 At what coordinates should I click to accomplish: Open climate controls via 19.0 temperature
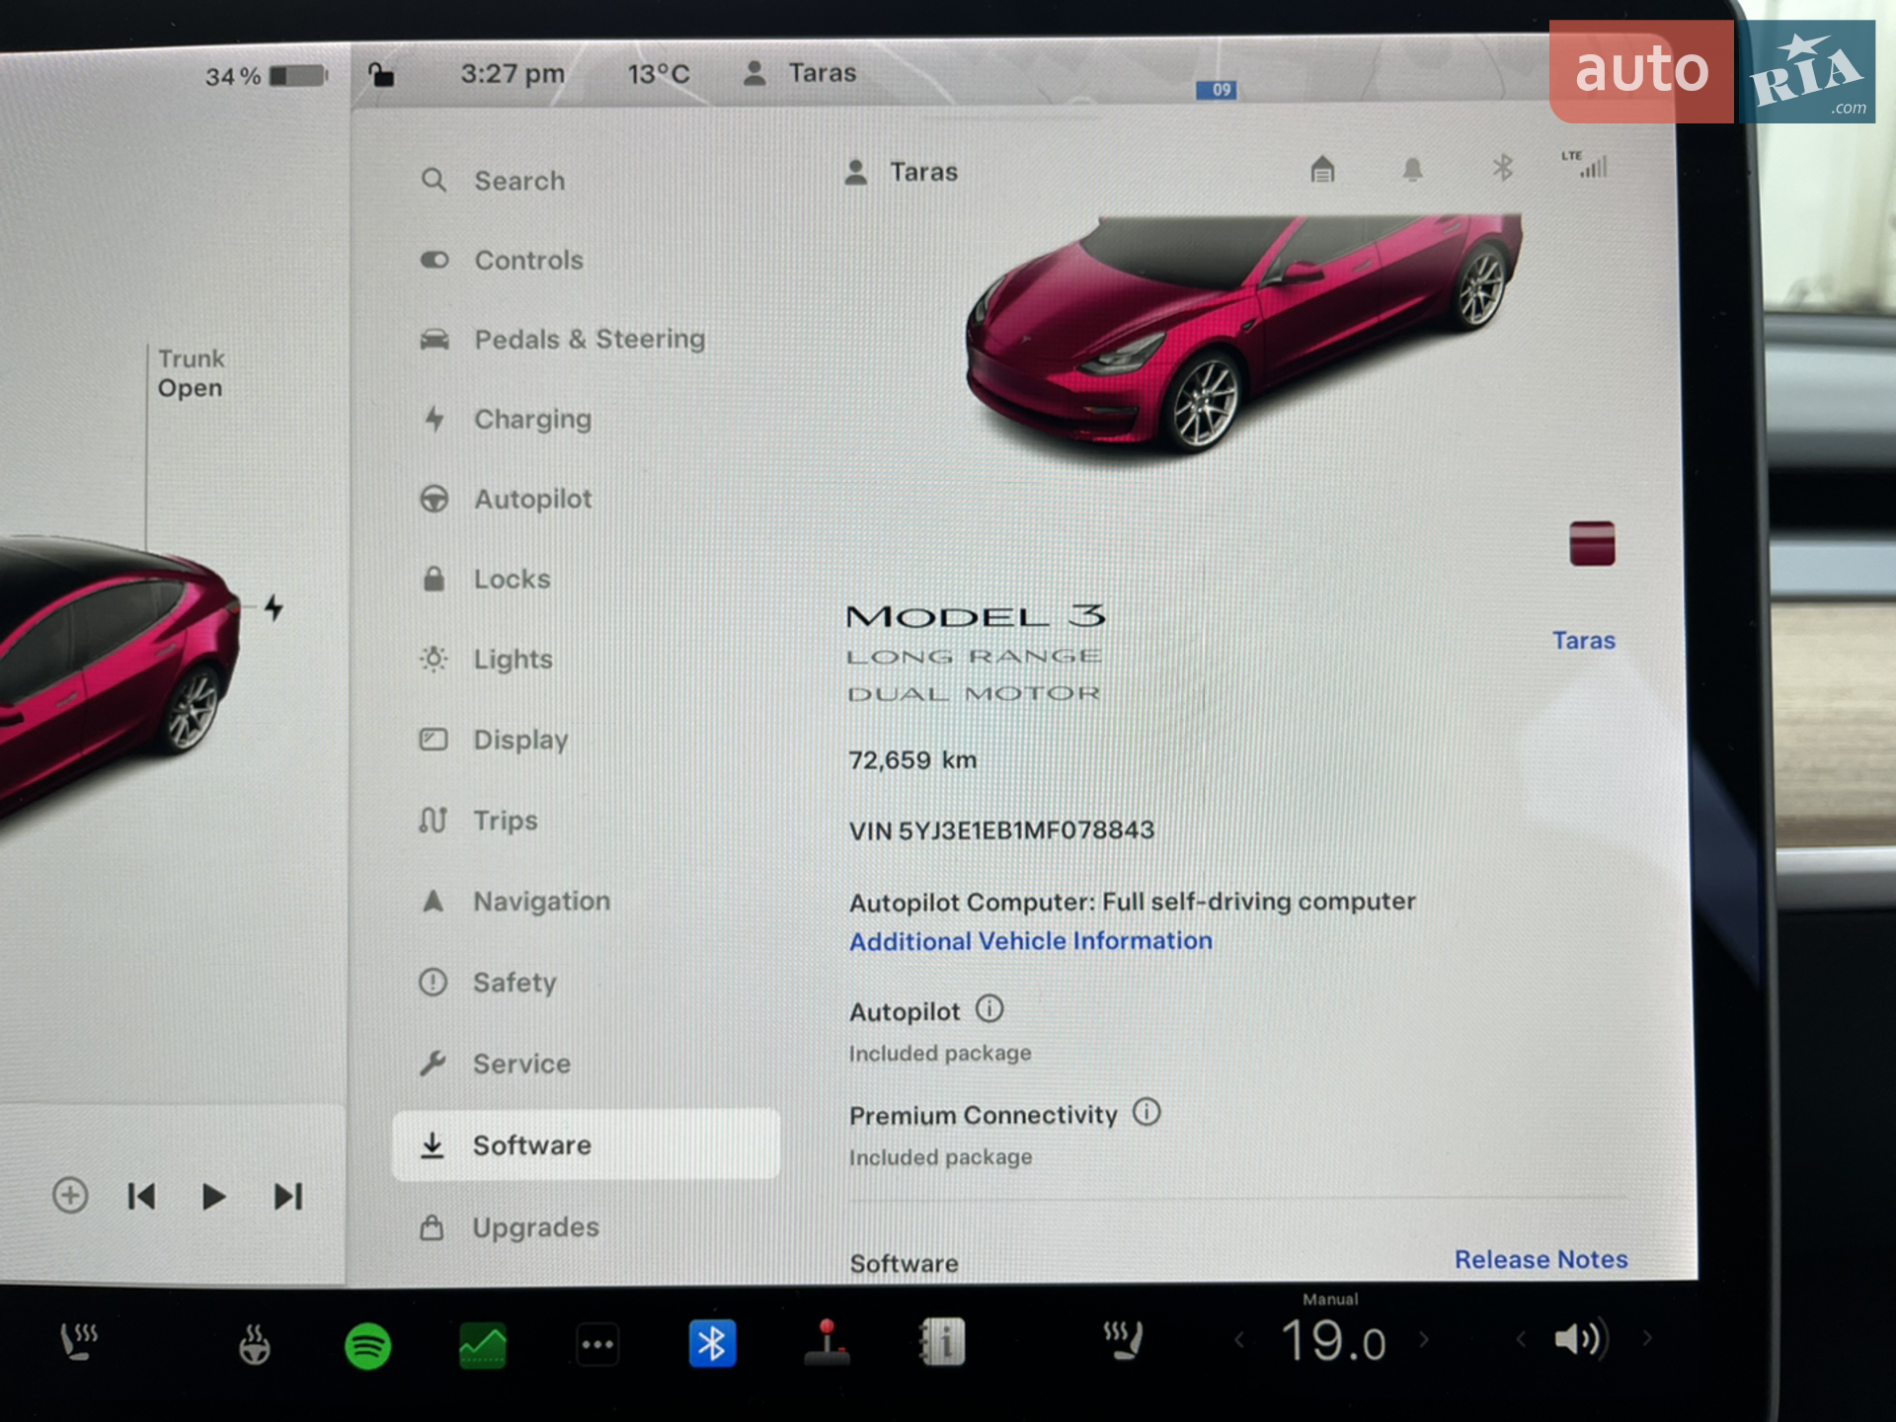pyautogui.click(x=1333, y=1341)
